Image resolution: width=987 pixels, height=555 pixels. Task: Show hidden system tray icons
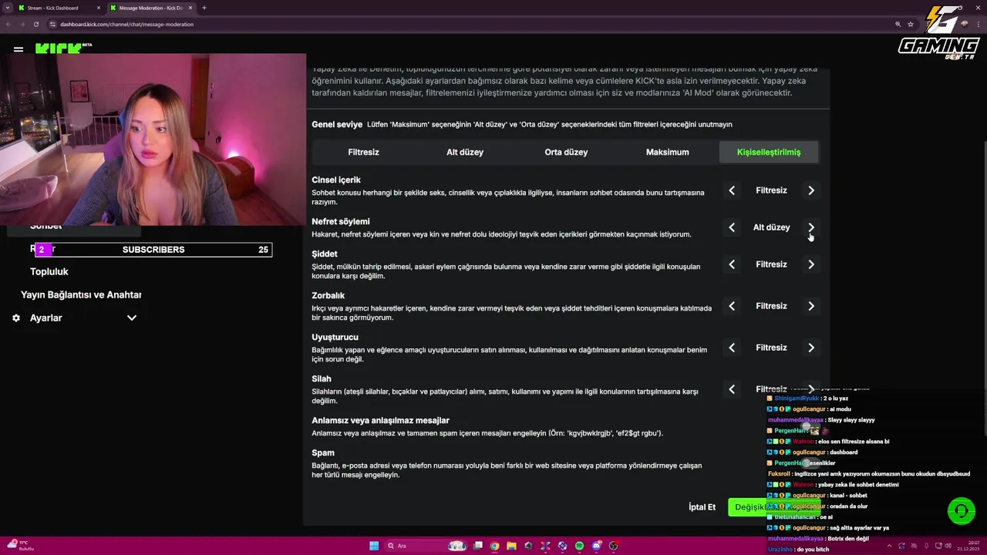(x=889, y=546)
